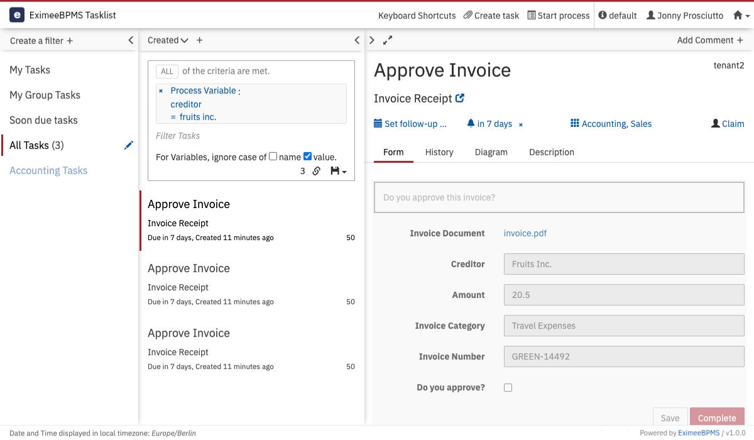This screenshot has height=440, width=754.
Task: Toggle ignore case of name checkbox
Action: tap(273, 157)
